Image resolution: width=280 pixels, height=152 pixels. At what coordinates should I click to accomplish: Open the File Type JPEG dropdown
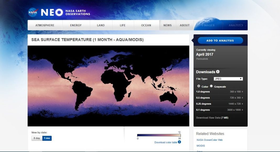(x=228, y=79)
